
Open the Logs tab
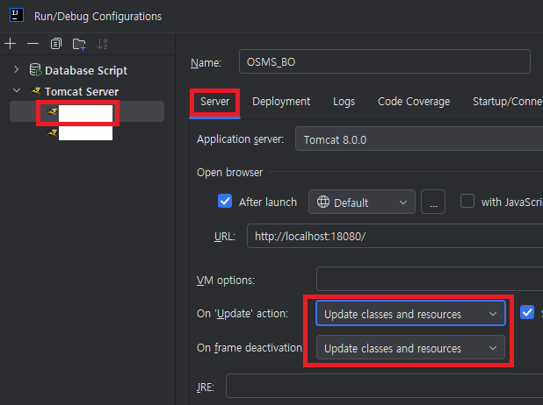[344, 102]
